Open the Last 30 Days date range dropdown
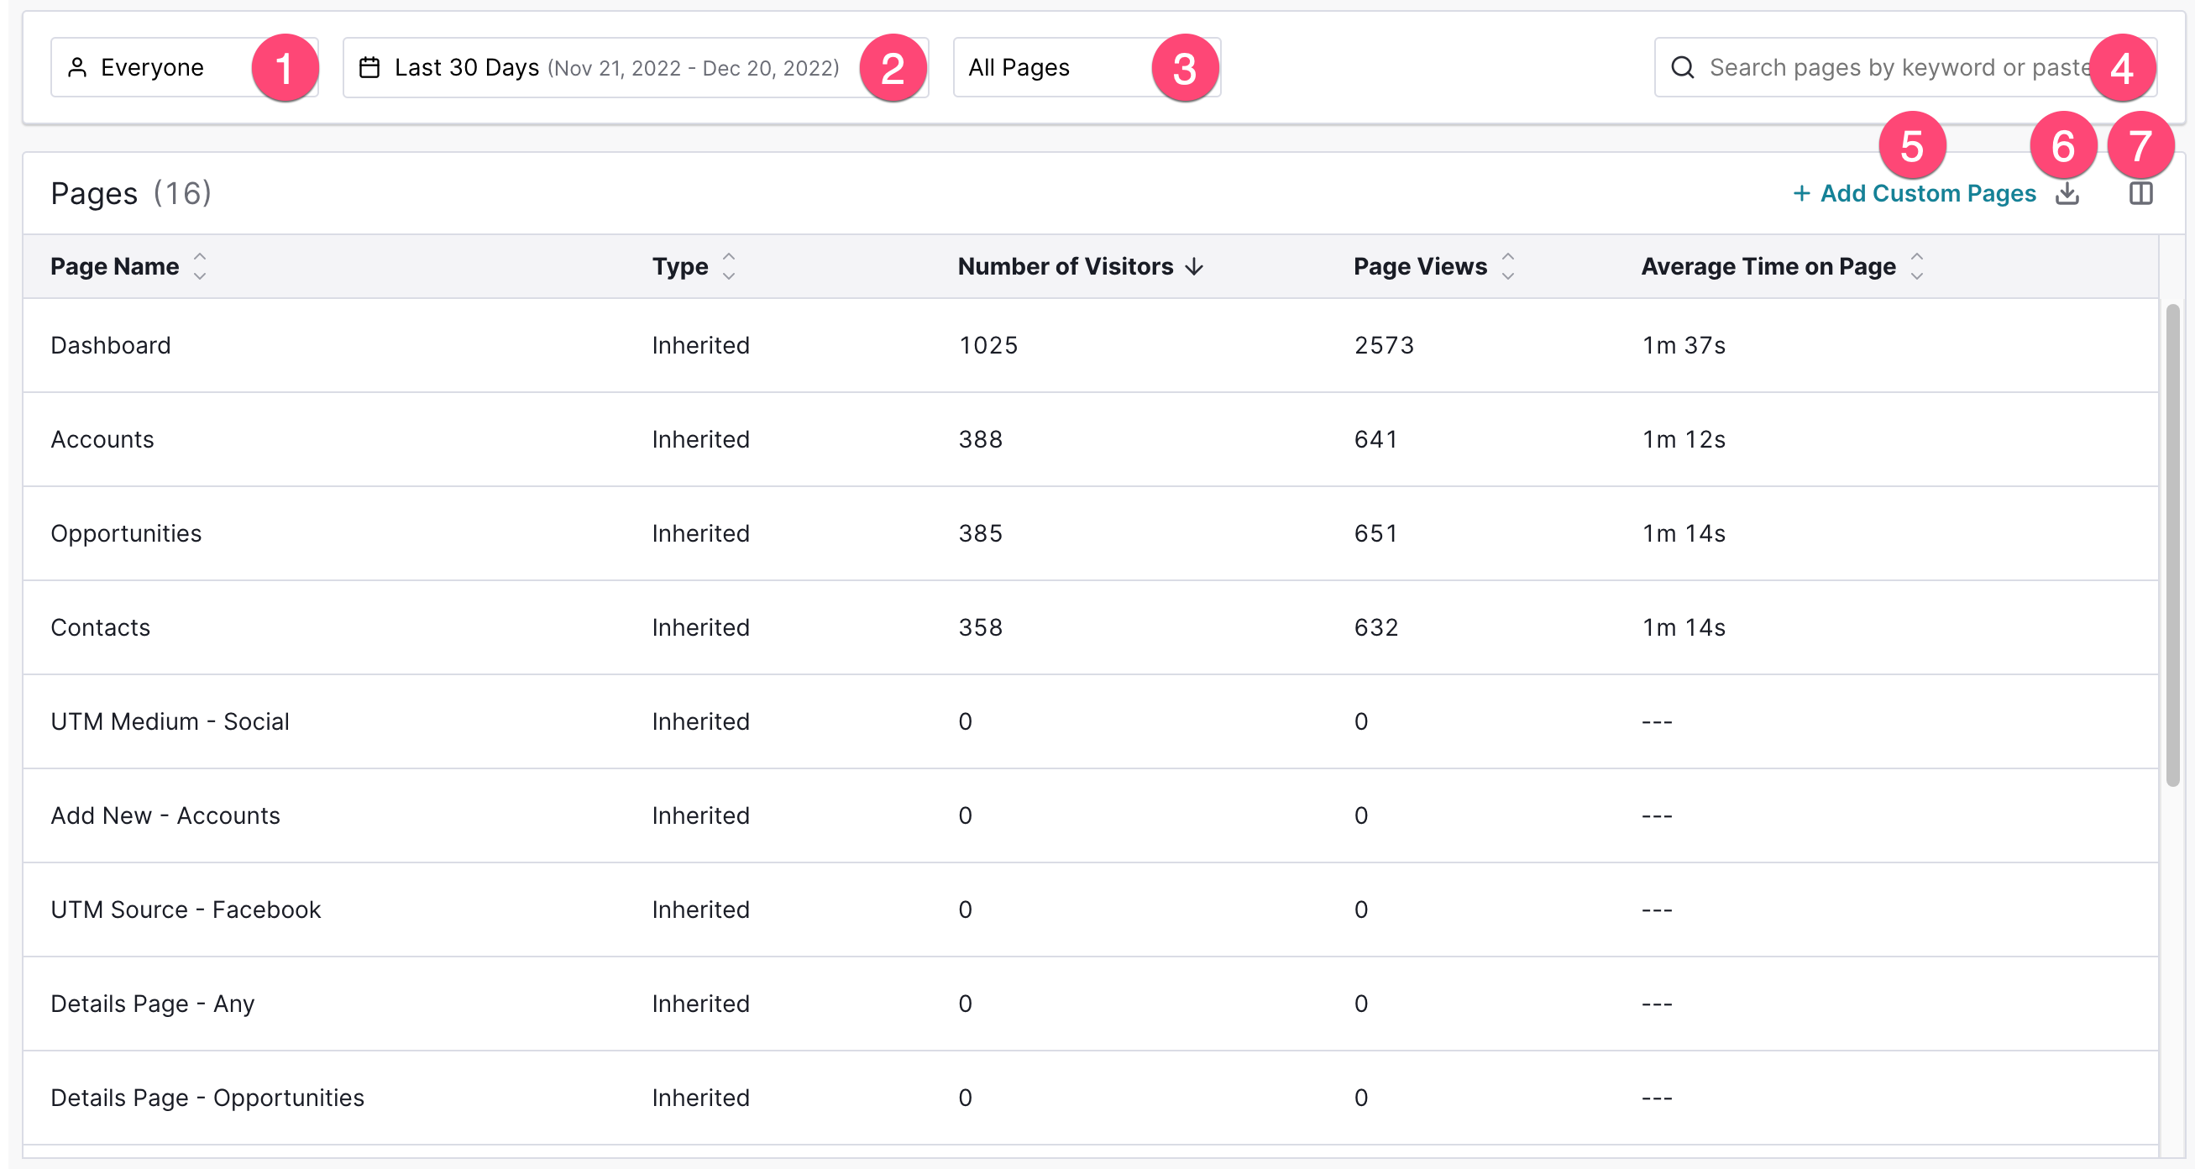The image size is (2195, 1169). click(x=635, y=67)
